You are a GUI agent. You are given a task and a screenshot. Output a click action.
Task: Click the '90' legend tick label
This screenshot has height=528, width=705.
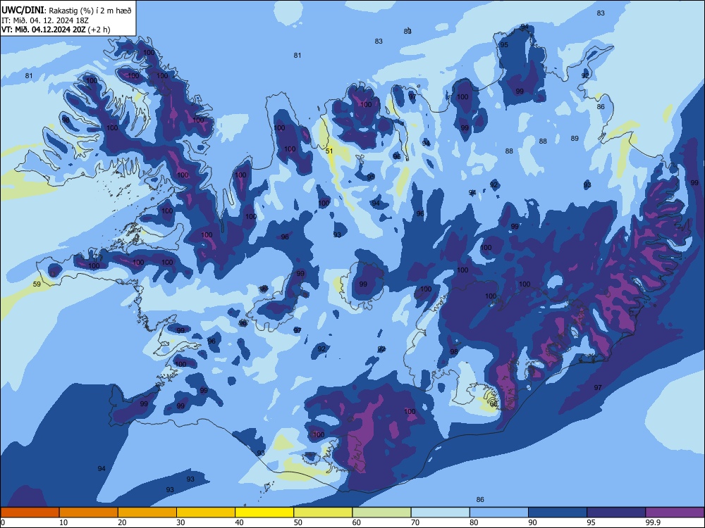coord(532,522)
